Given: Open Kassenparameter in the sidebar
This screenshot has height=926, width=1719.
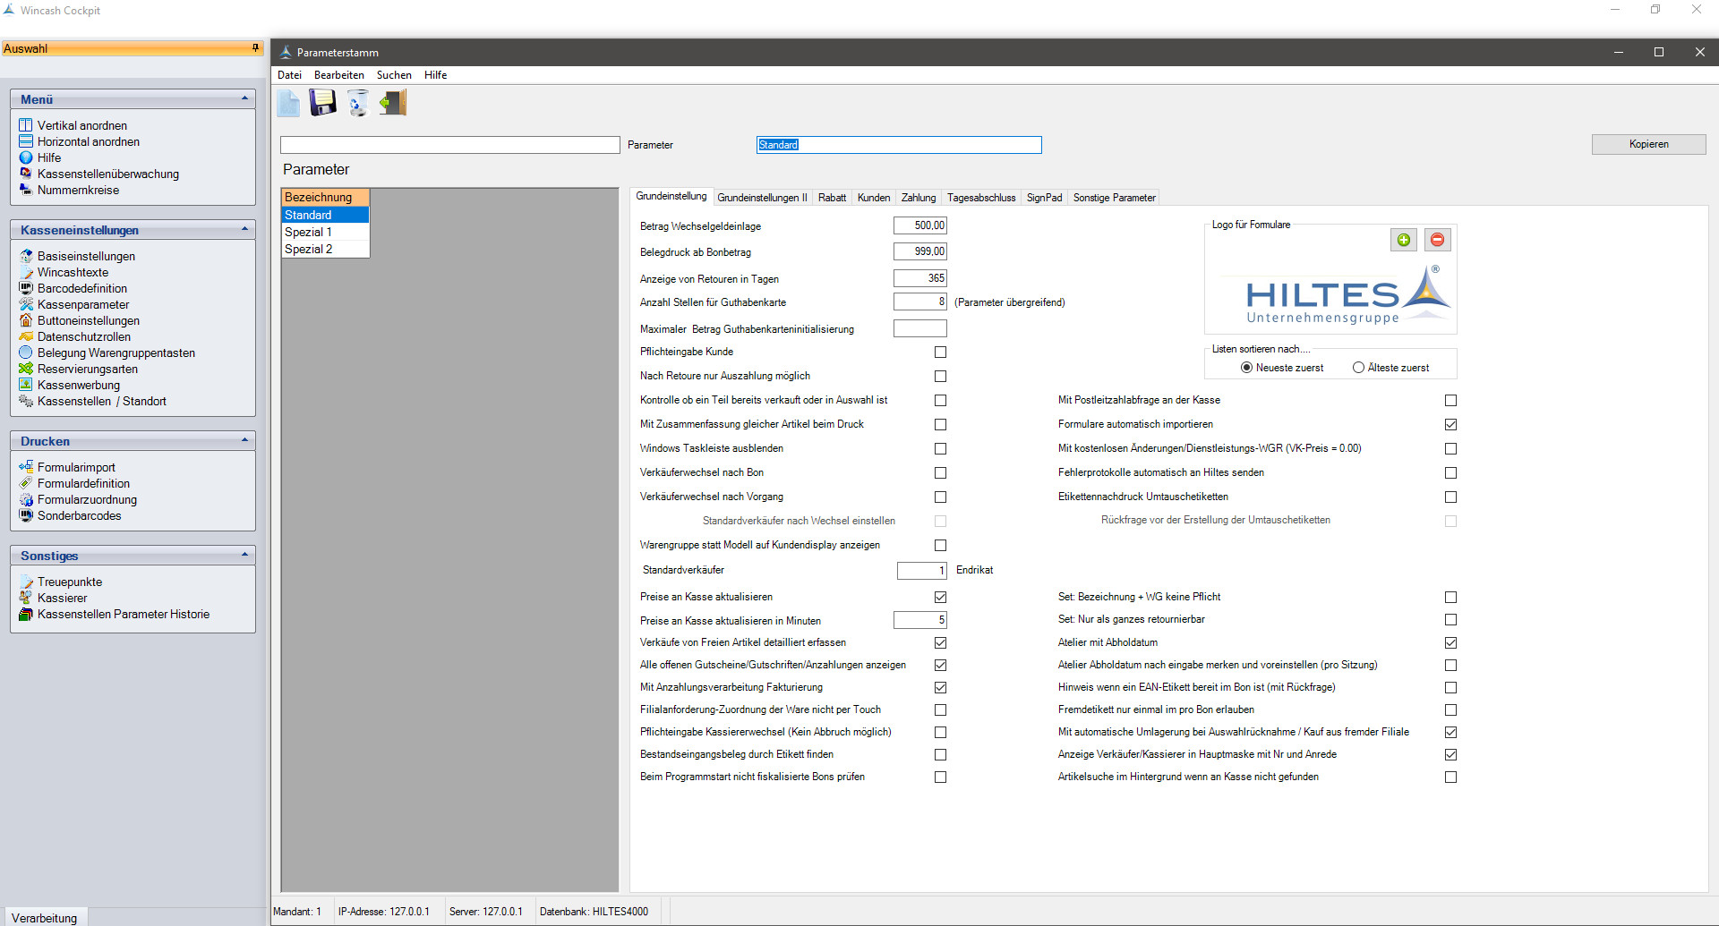Looking at the screenshot, I should (83, 305).
